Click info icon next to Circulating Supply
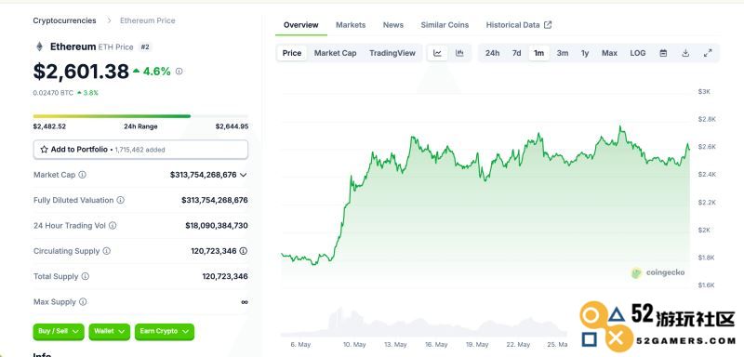The width and height of the screenshot is (744, 357). coord(107,251)
